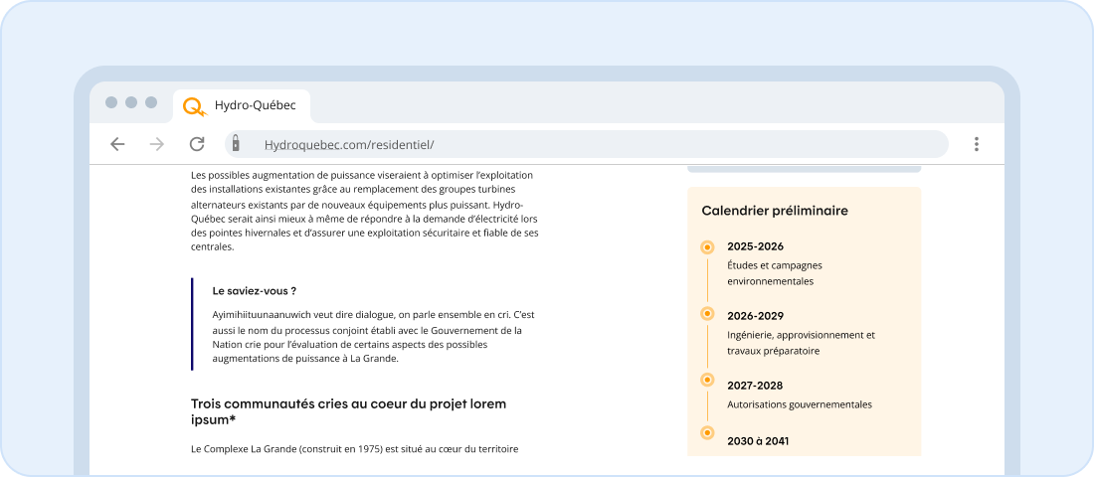Viewport: 1094px width, 477px height.
Task: Click the Ayimihiituunaanuwich paragraph
Action: tap(373, 337)
